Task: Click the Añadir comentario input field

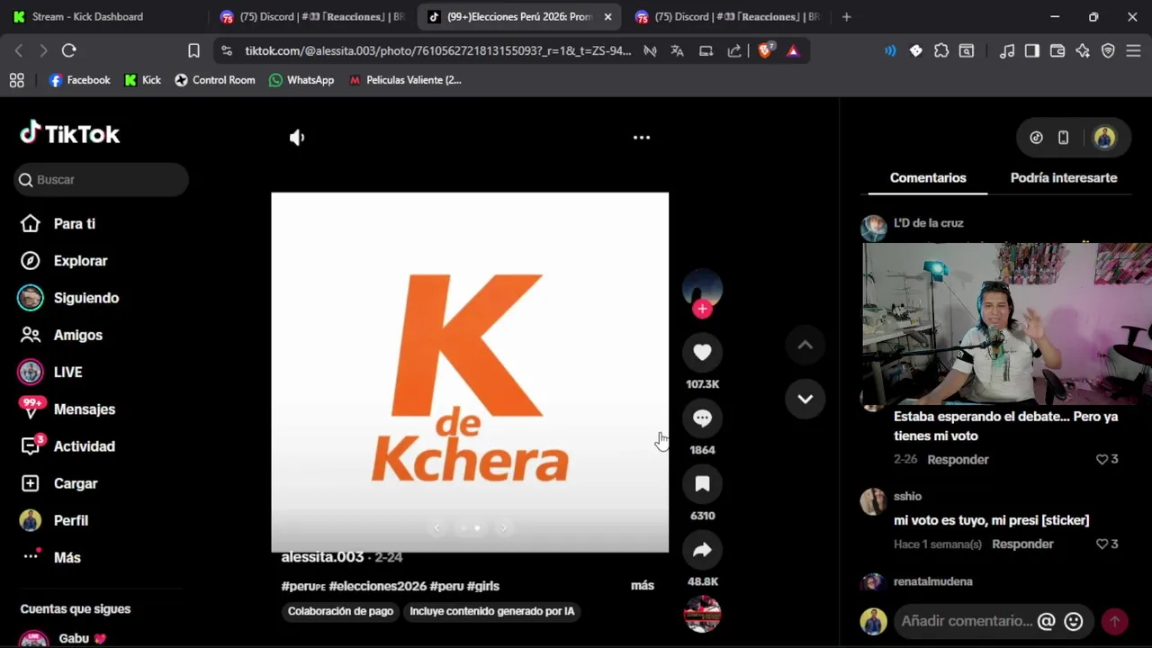Action: (966, 621)
